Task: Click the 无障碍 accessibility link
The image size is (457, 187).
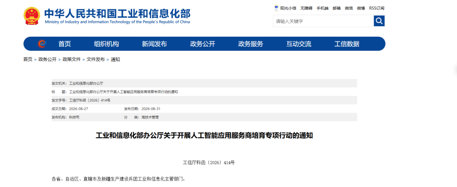Action: point(306,8)
